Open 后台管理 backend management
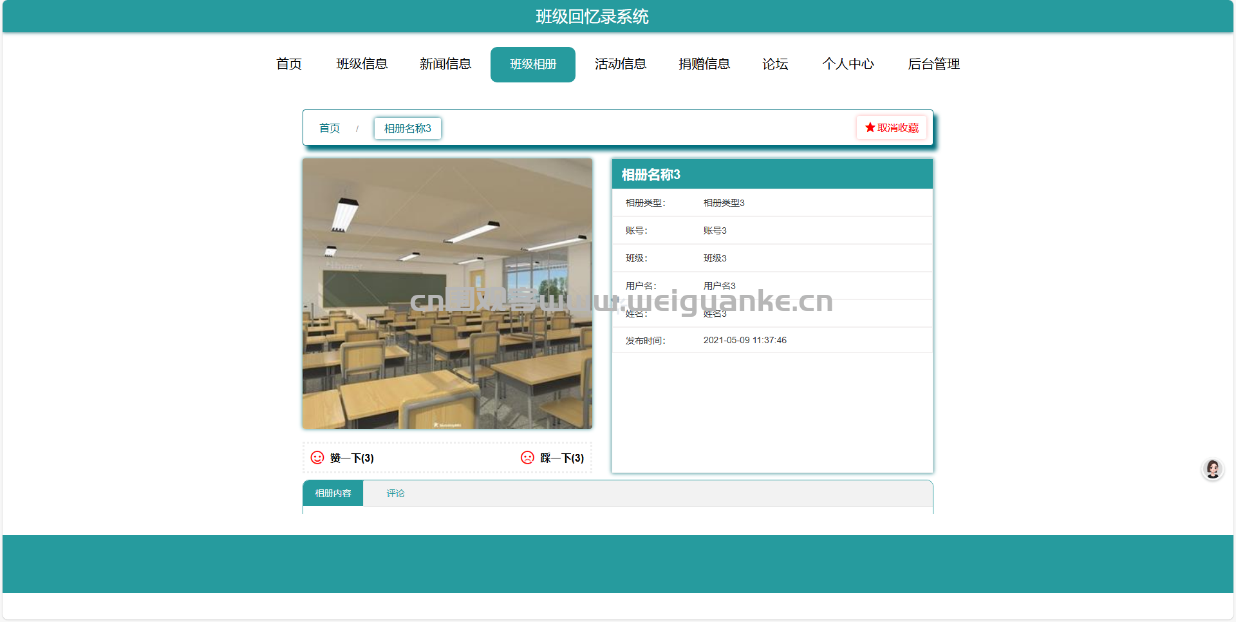This screenshot has height=622, width=1236. click(933, 64)
